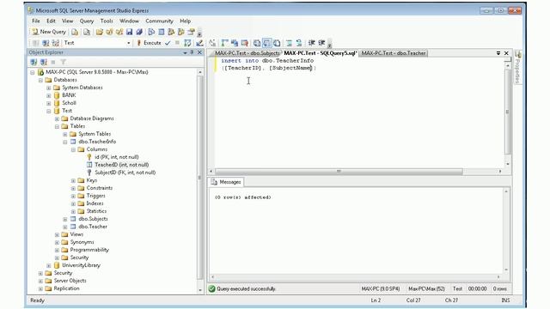Image resolution: width=550 pixels, height=309 pixels.
Task: Open the File menu
Action: pyautogui.click(x=36, y=21)
